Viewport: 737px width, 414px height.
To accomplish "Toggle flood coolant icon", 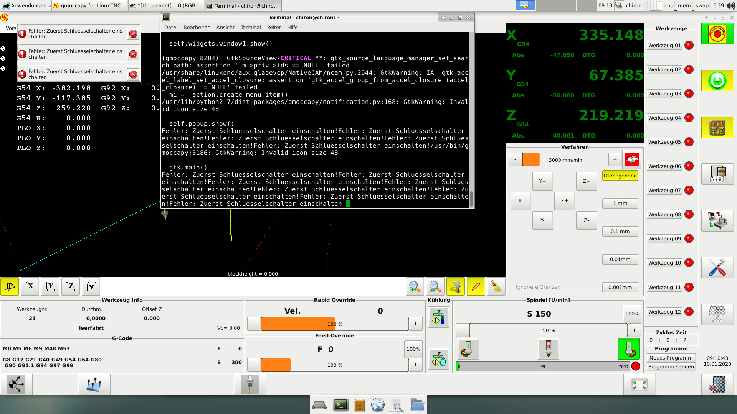I will coord(439,317).
